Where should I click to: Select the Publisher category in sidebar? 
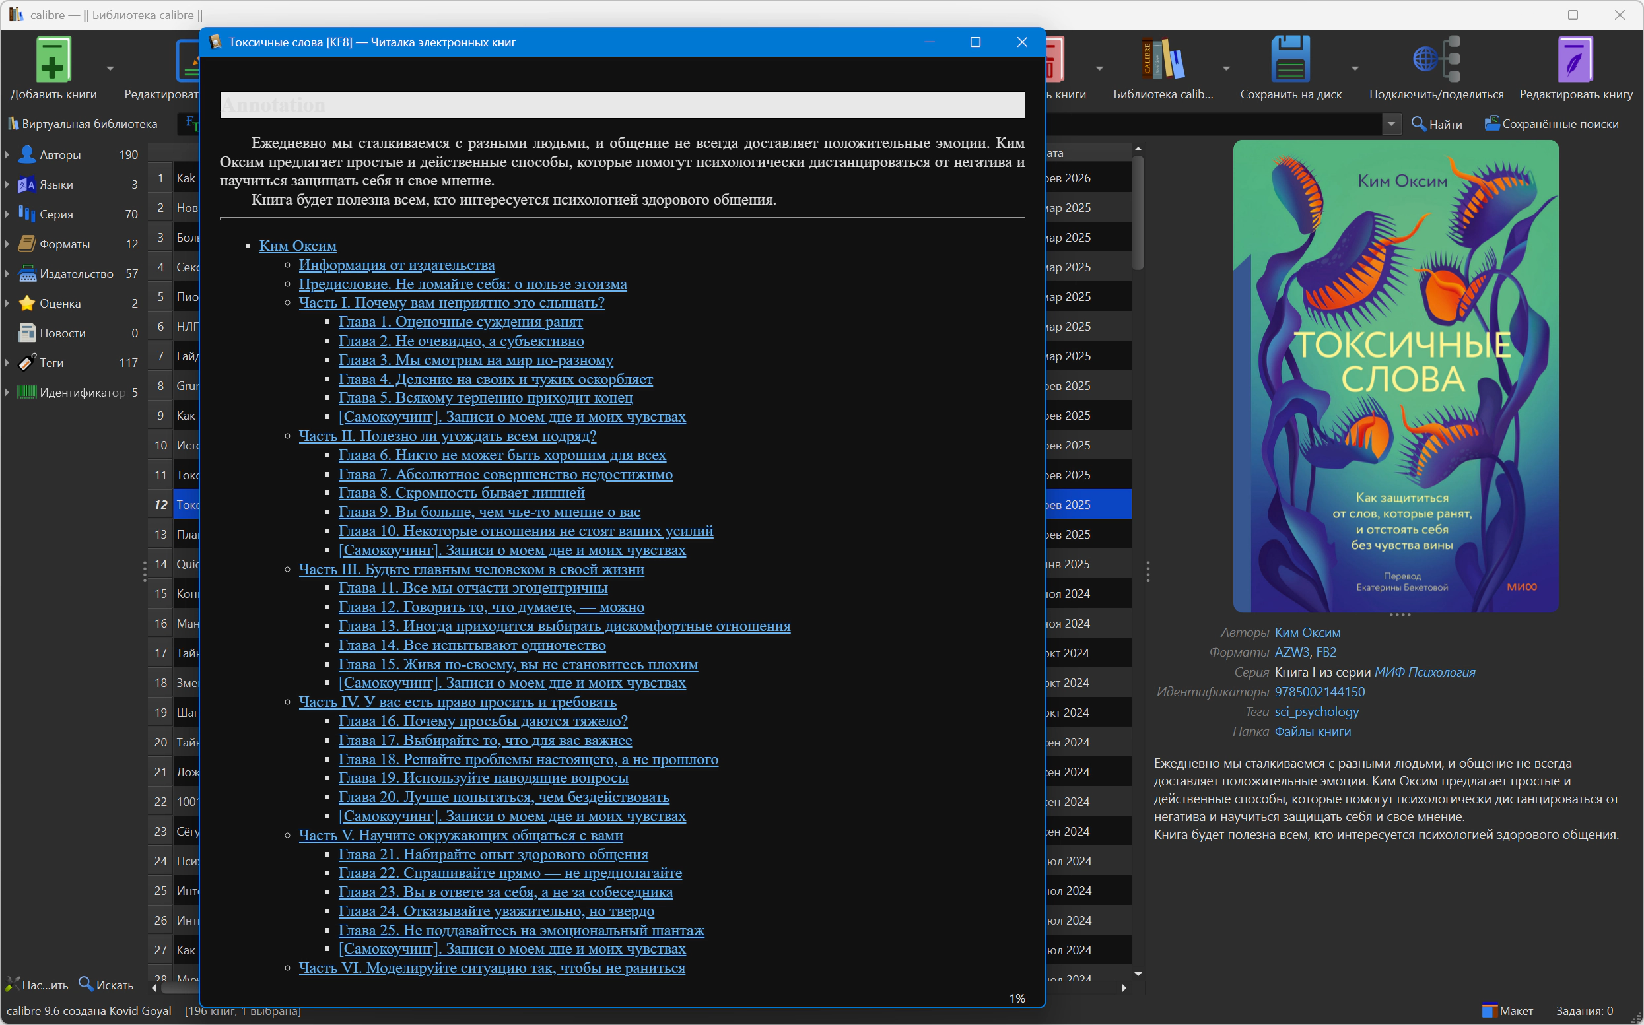tap(76, 274)
